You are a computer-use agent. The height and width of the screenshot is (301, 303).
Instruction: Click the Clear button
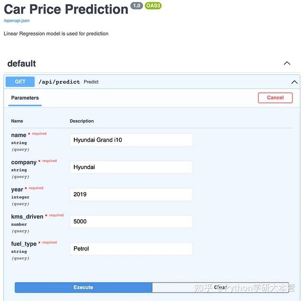(x=220, y=287)
